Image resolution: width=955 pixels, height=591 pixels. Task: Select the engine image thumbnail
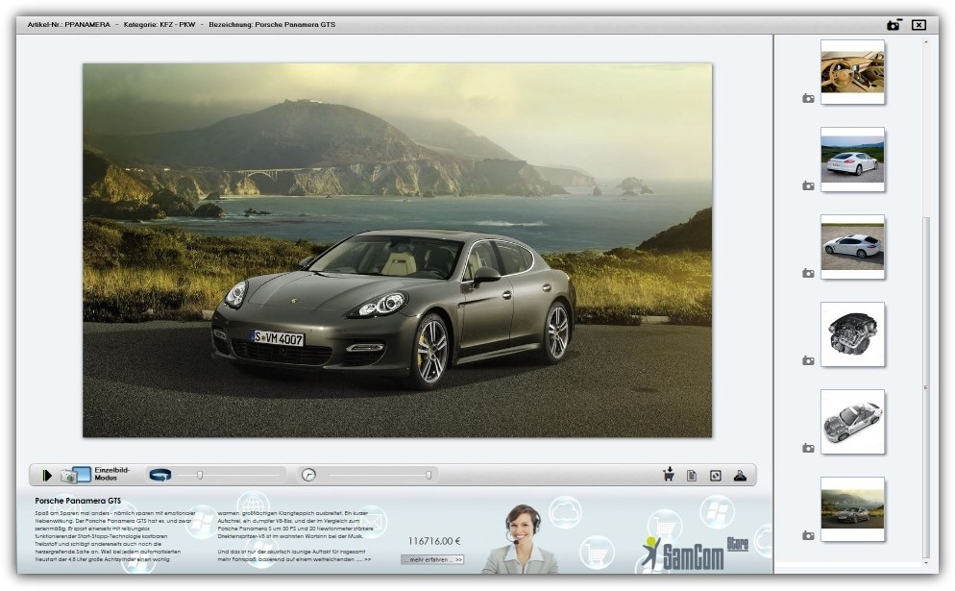852,333
